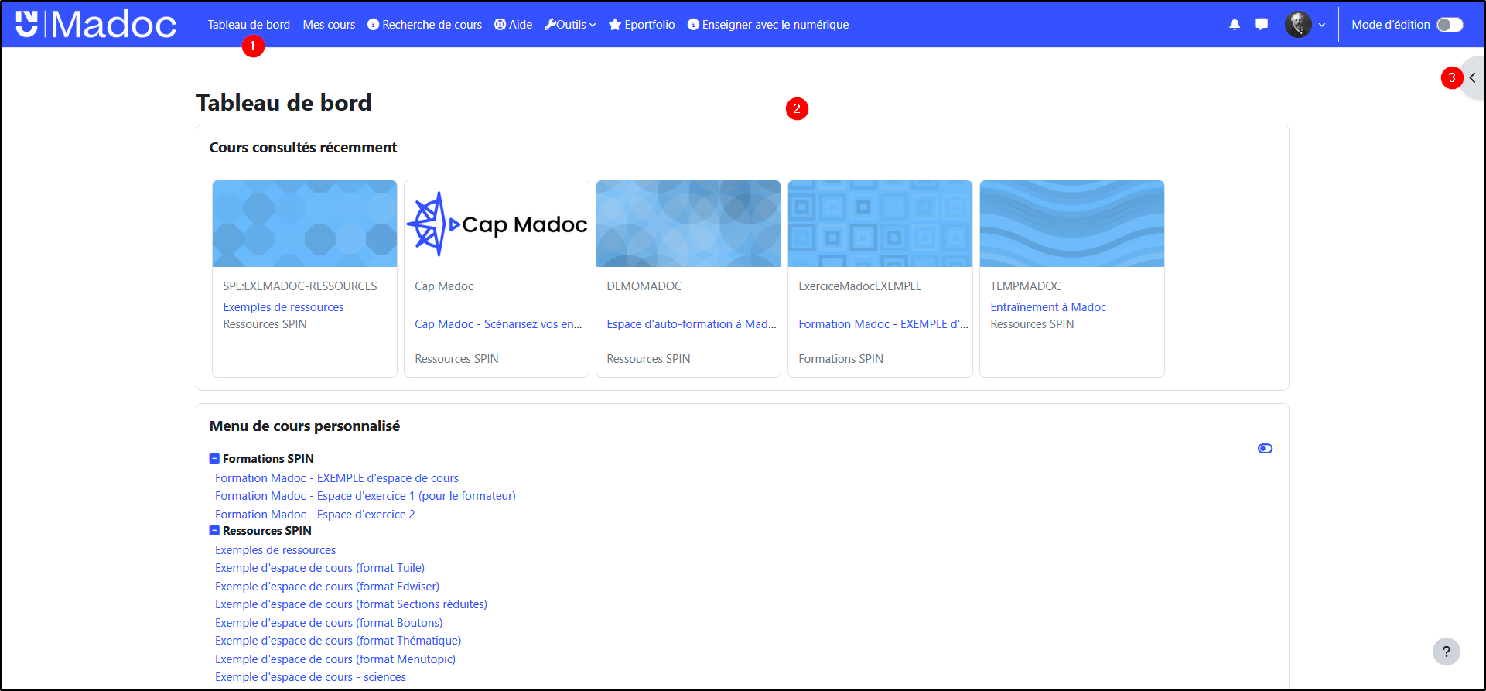Click the Madoc logo in header
This screenshot has height=691, width=1486.
tap(96, 25)
